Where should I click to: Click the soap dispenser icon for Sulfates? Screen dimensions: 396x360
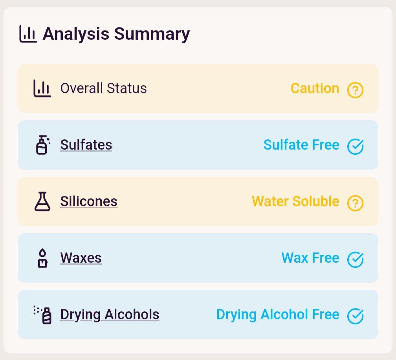(43, 145)
